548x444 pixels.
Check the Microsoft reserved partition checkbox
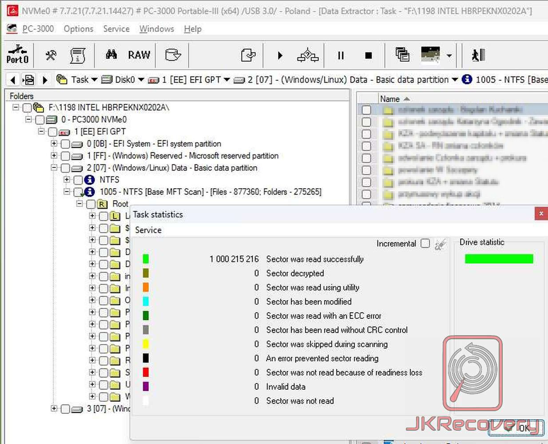point(65,156)
